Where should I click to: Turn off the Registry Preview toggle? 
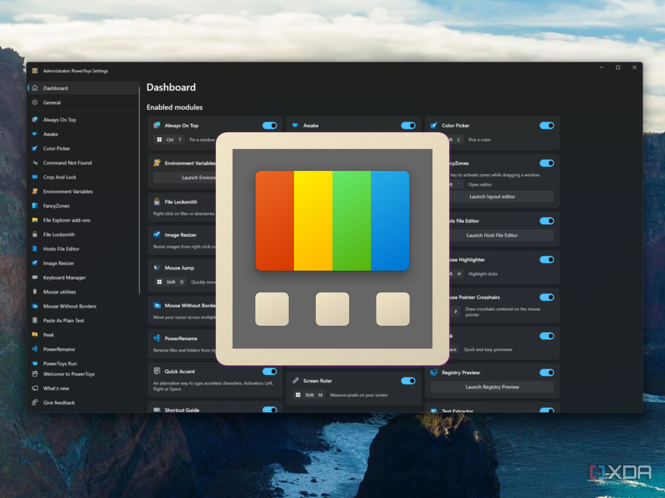click(547, 372)
